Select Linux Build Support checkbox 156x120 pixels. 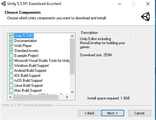[x=11, y=85]
